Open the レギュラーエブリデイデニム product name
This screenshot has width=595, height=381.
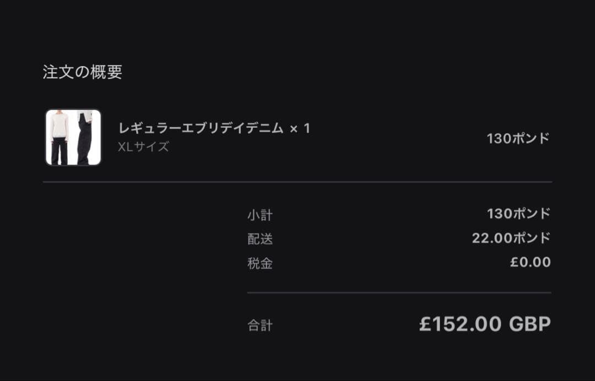[x=201, y=129]
